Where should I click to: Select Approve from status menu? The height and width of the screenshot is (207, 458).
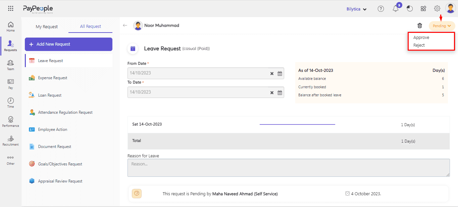(421, 38)
